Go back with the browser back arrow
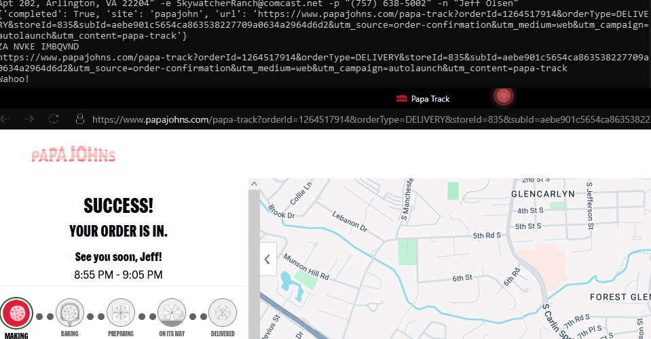 tap(6, 119)
